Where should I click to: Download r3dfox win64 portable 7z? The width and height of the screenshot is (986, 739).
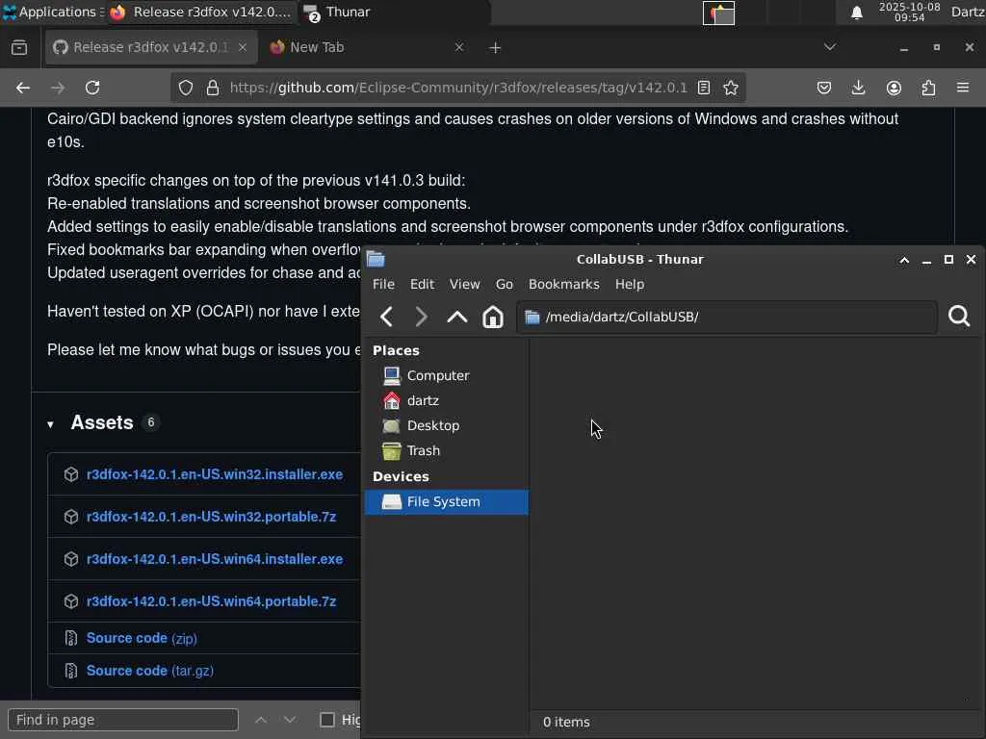pos(211,601)
